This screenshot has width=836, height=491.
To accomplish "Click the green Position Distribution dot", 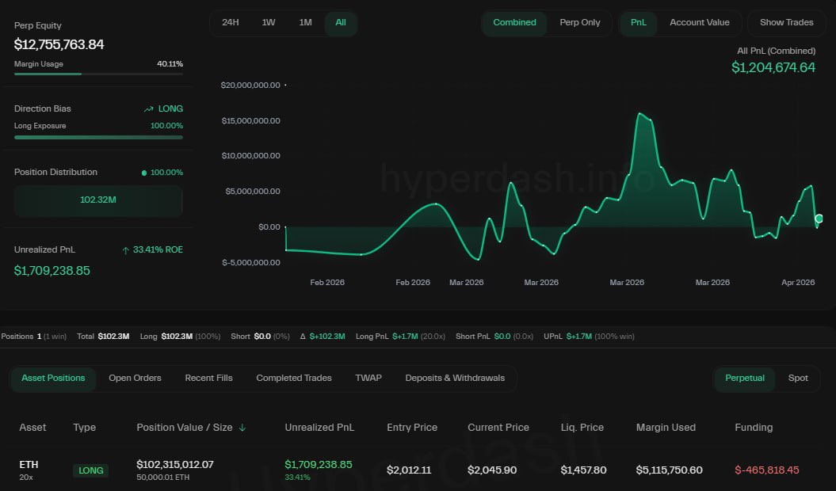I will pos(143,173).
